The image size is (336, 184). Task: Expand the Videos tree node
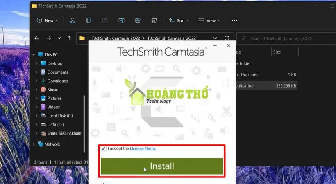36,107
